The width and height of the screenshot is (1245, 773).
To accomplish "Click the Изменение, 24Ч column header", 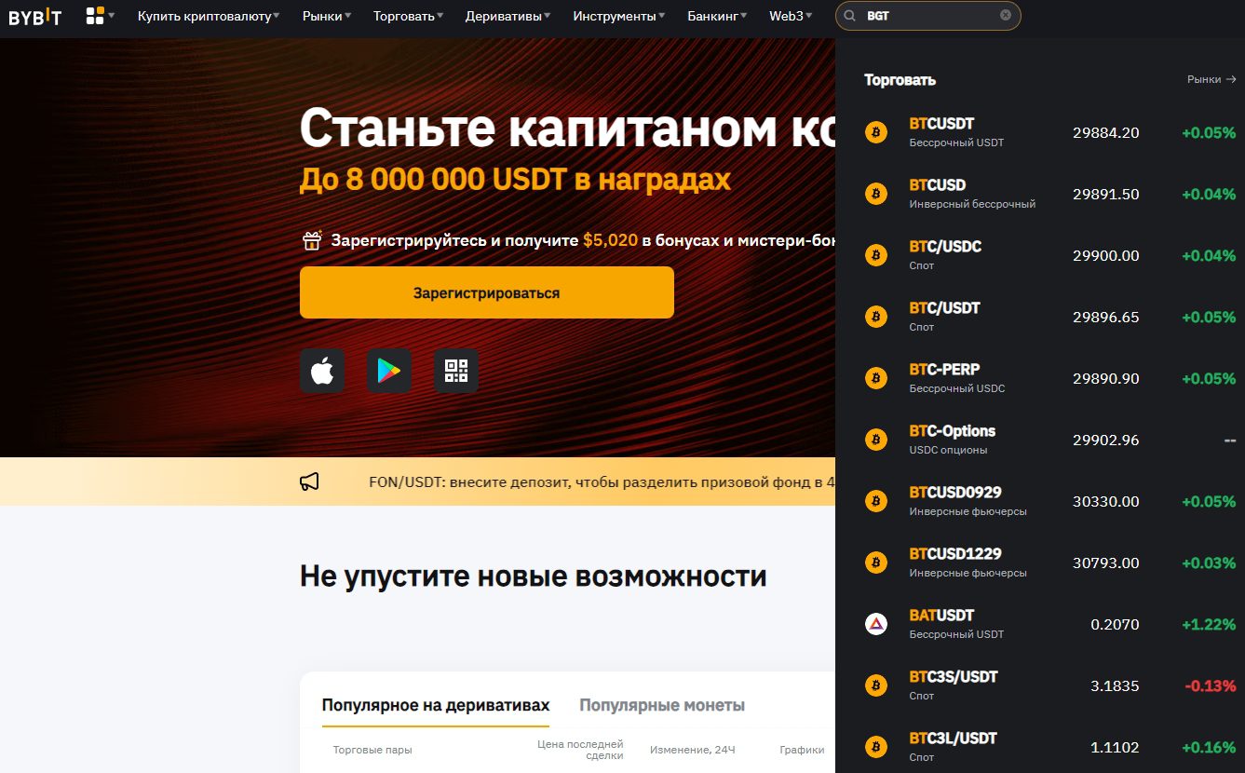I will (692, 750).
